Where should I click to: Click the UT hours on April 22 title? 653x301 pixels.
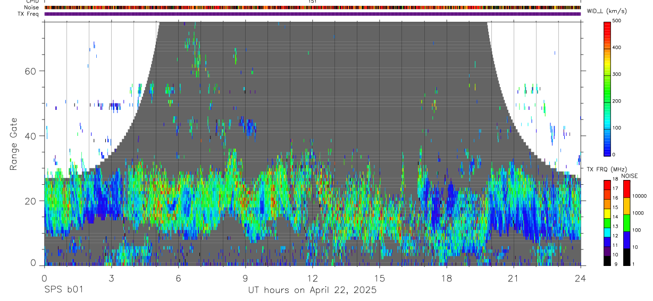[x=312, y=290]
